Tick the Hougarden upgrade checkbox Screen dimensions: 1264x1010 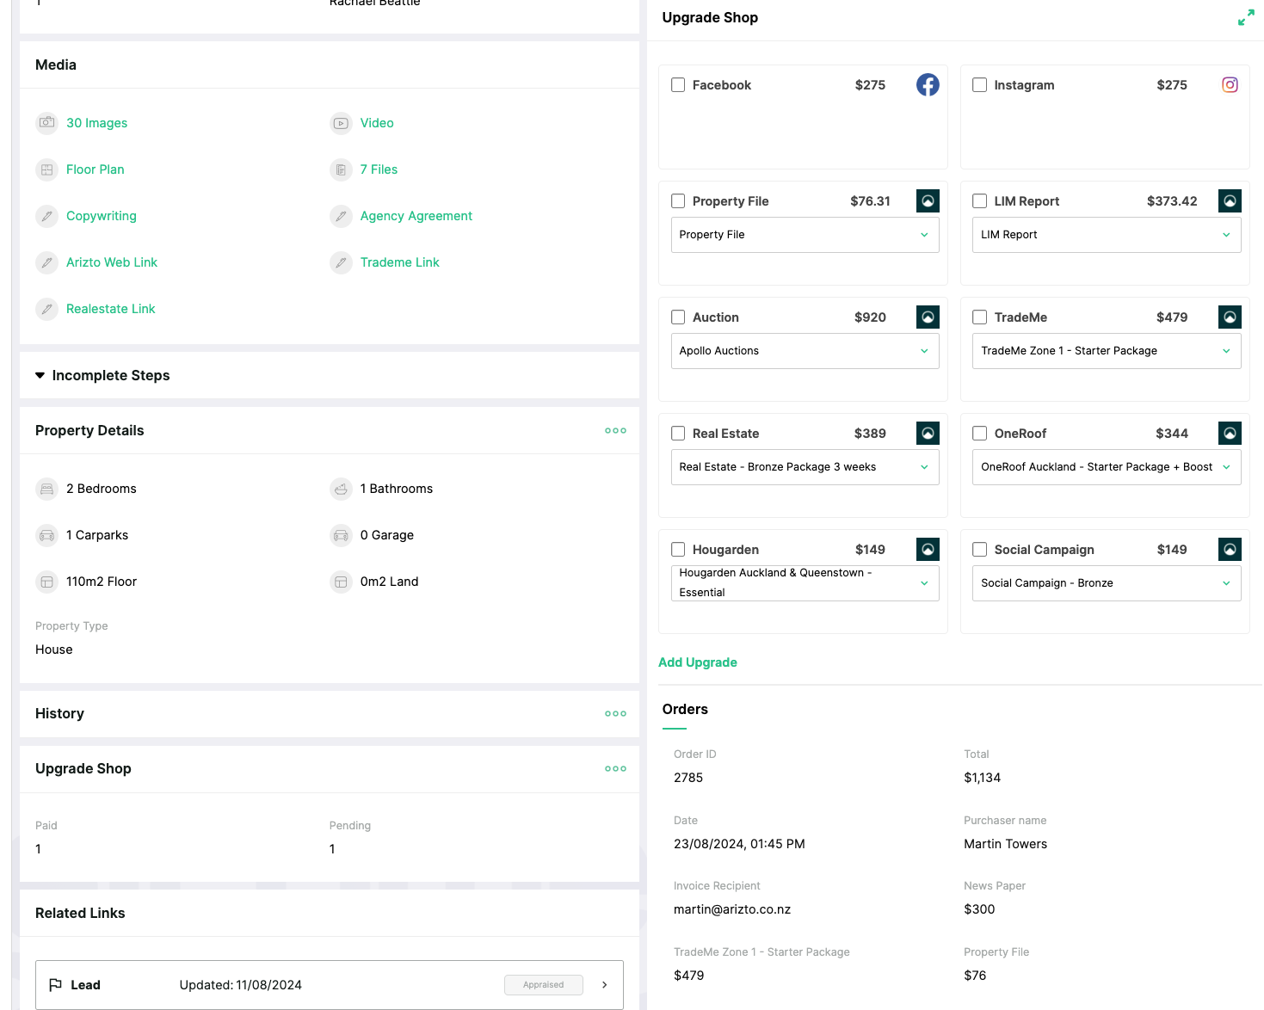pos(678,549)
